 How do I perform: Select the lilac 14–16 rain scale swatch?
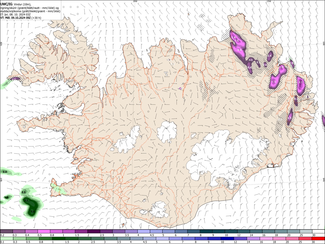tap(253, 239)
